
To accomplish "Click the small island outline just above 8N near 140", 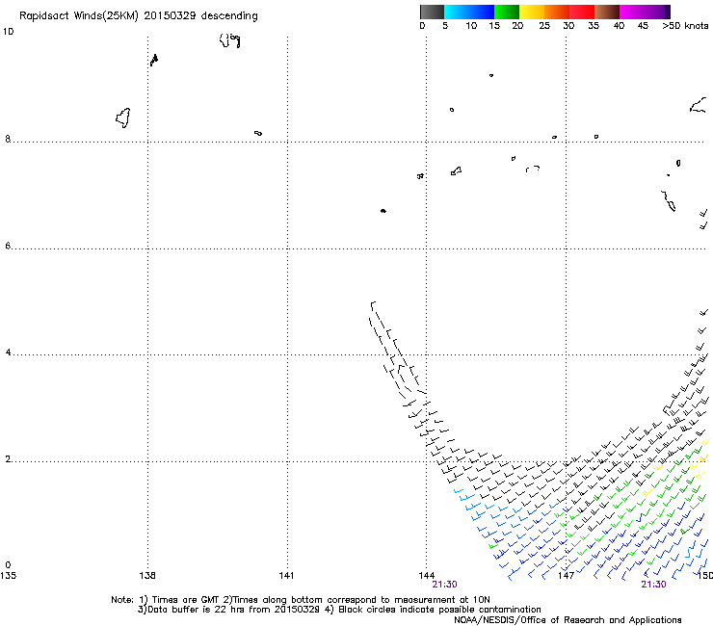I will coord(258,133).
